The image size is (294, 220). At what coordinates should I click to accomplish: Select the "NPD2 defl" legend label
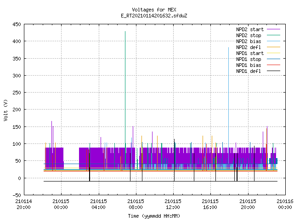pyautogui.click(x=249, y=47)
